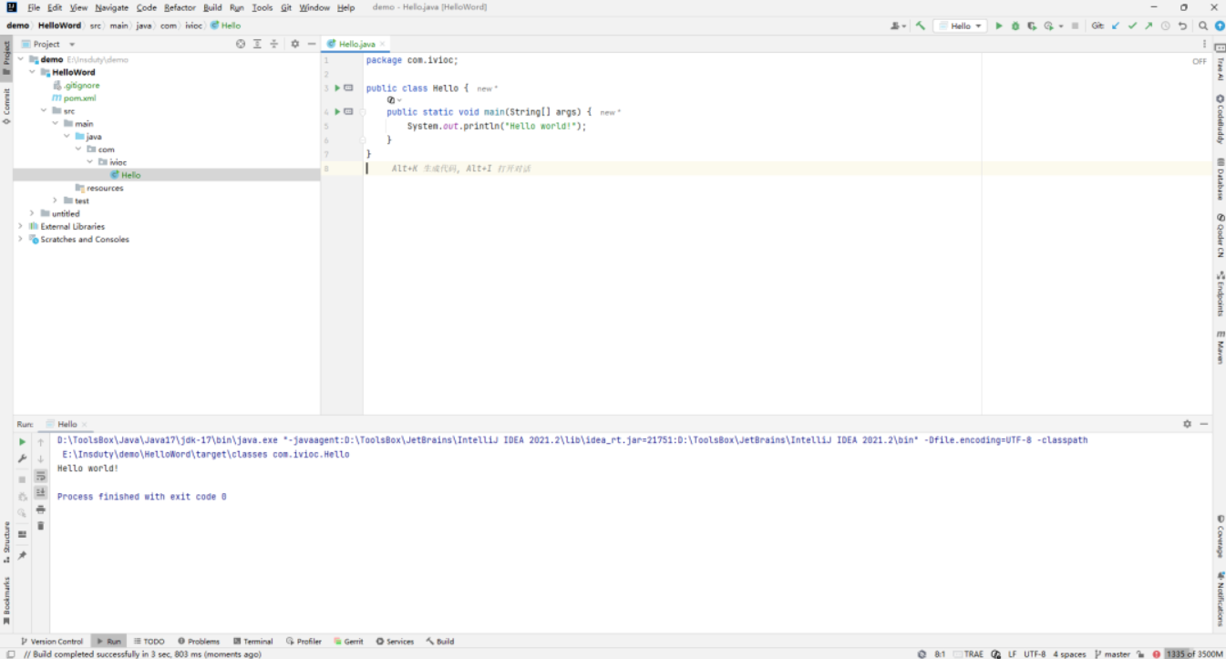Toggle the OFF indicator in editor corner
This screenshot has height=659, width=1226.
pyautogui.click(x=1200, y=61)
